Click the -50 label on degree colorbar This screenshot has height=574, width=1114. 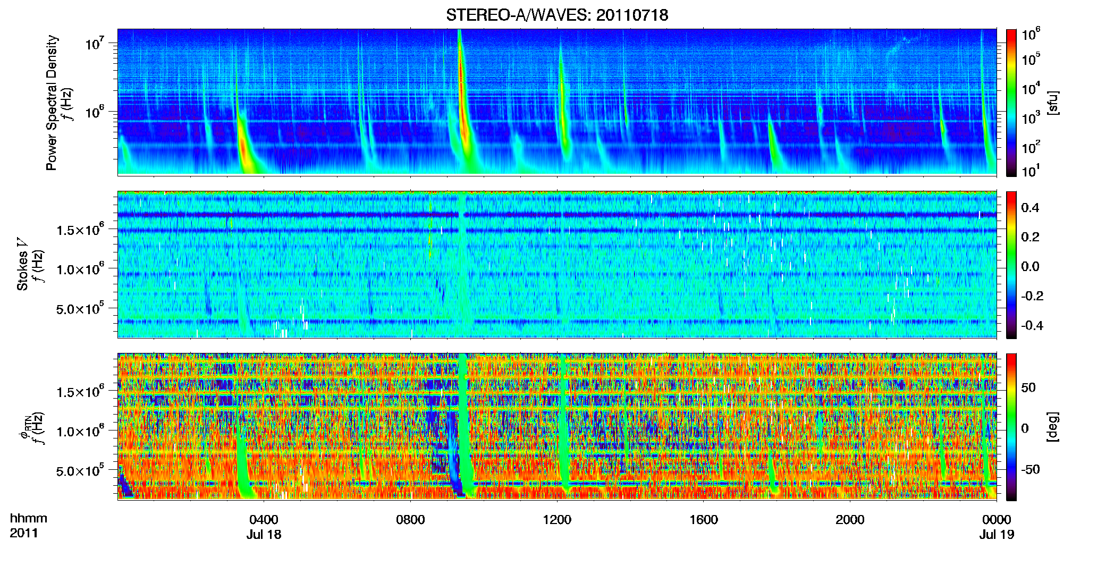tap(1031, 469)
